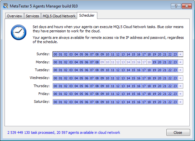The height and width of the screenshot is (141, 195).
Task: Disable Sunday hour 00
Action: (55, 55)
